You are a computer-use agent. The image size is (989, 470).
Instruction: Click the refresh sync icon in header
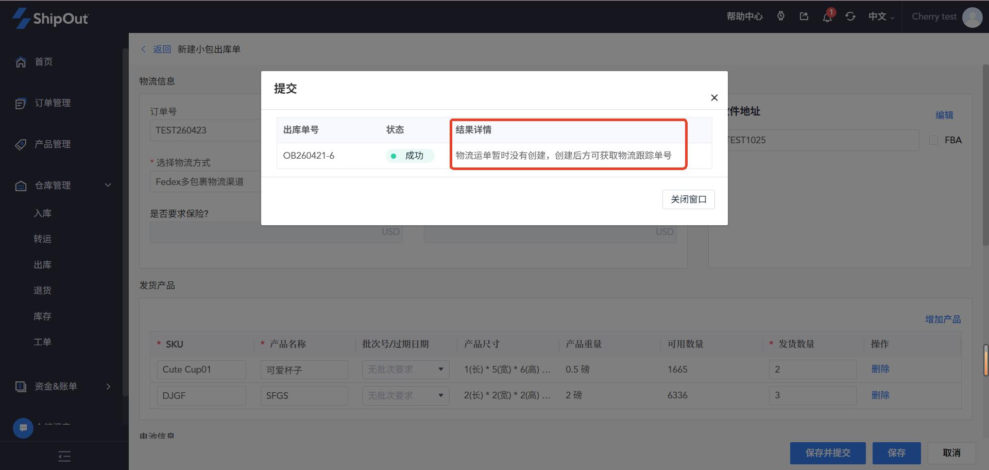pyautogui.click(x=850, y=16)
